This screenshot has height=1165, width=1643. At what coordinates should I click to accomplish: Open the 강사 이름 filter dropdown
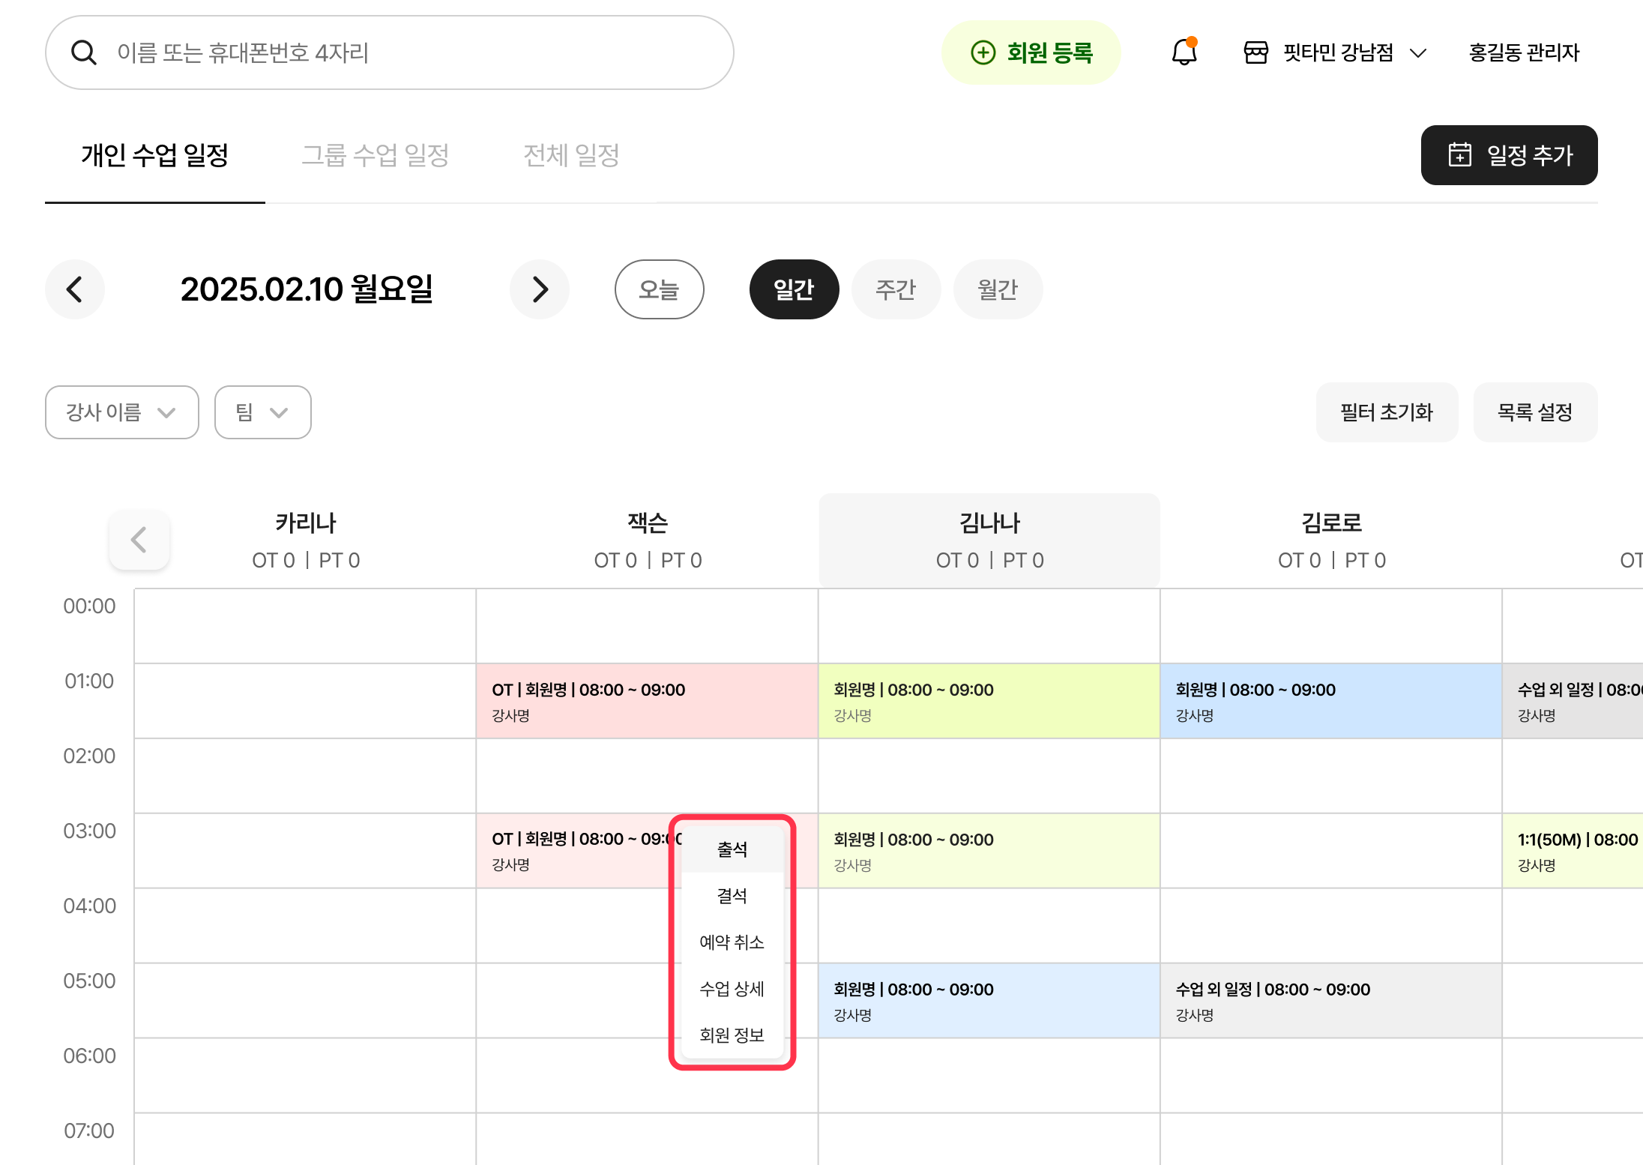122,412
